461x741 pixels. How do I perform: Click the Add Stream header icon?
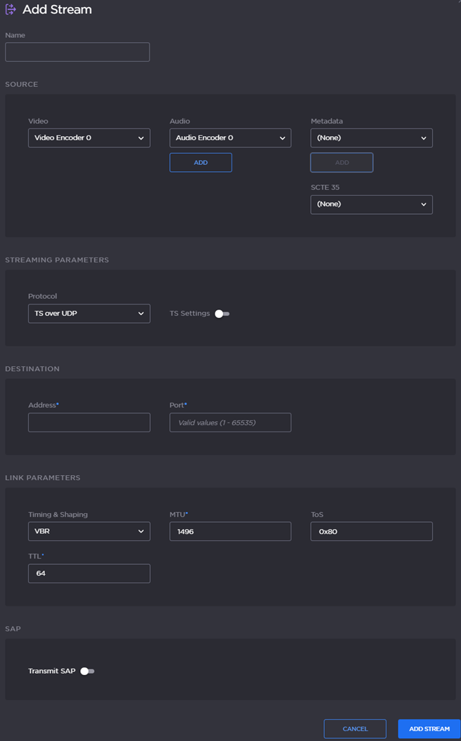[x=11, y=10]
